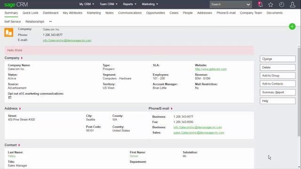Expand the Reports menu
The width and height of the screenshot is (301, 169).
[130, 4]
